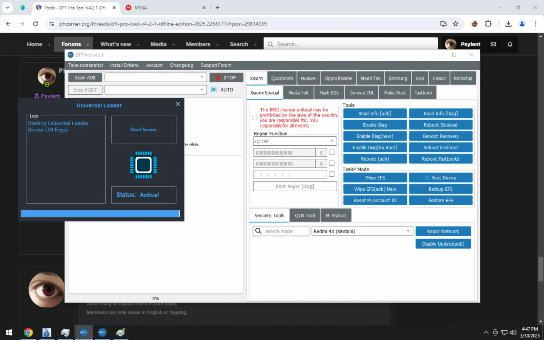Bookmark this page with the star icon
Image resolution: width=544 pixels, height=340 pixels.
click(456, 24)
